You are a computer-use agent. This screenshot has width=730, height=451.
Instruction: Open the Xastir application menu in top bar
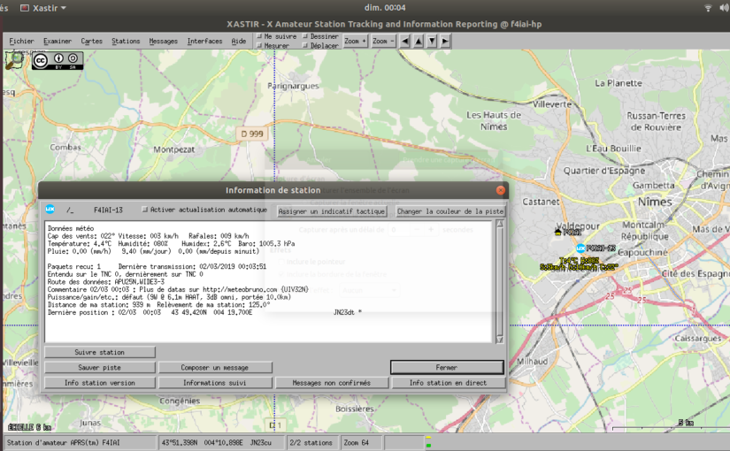tap(43, 8)
